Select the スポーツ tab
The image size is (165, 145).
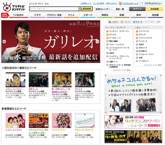[88, 15]
